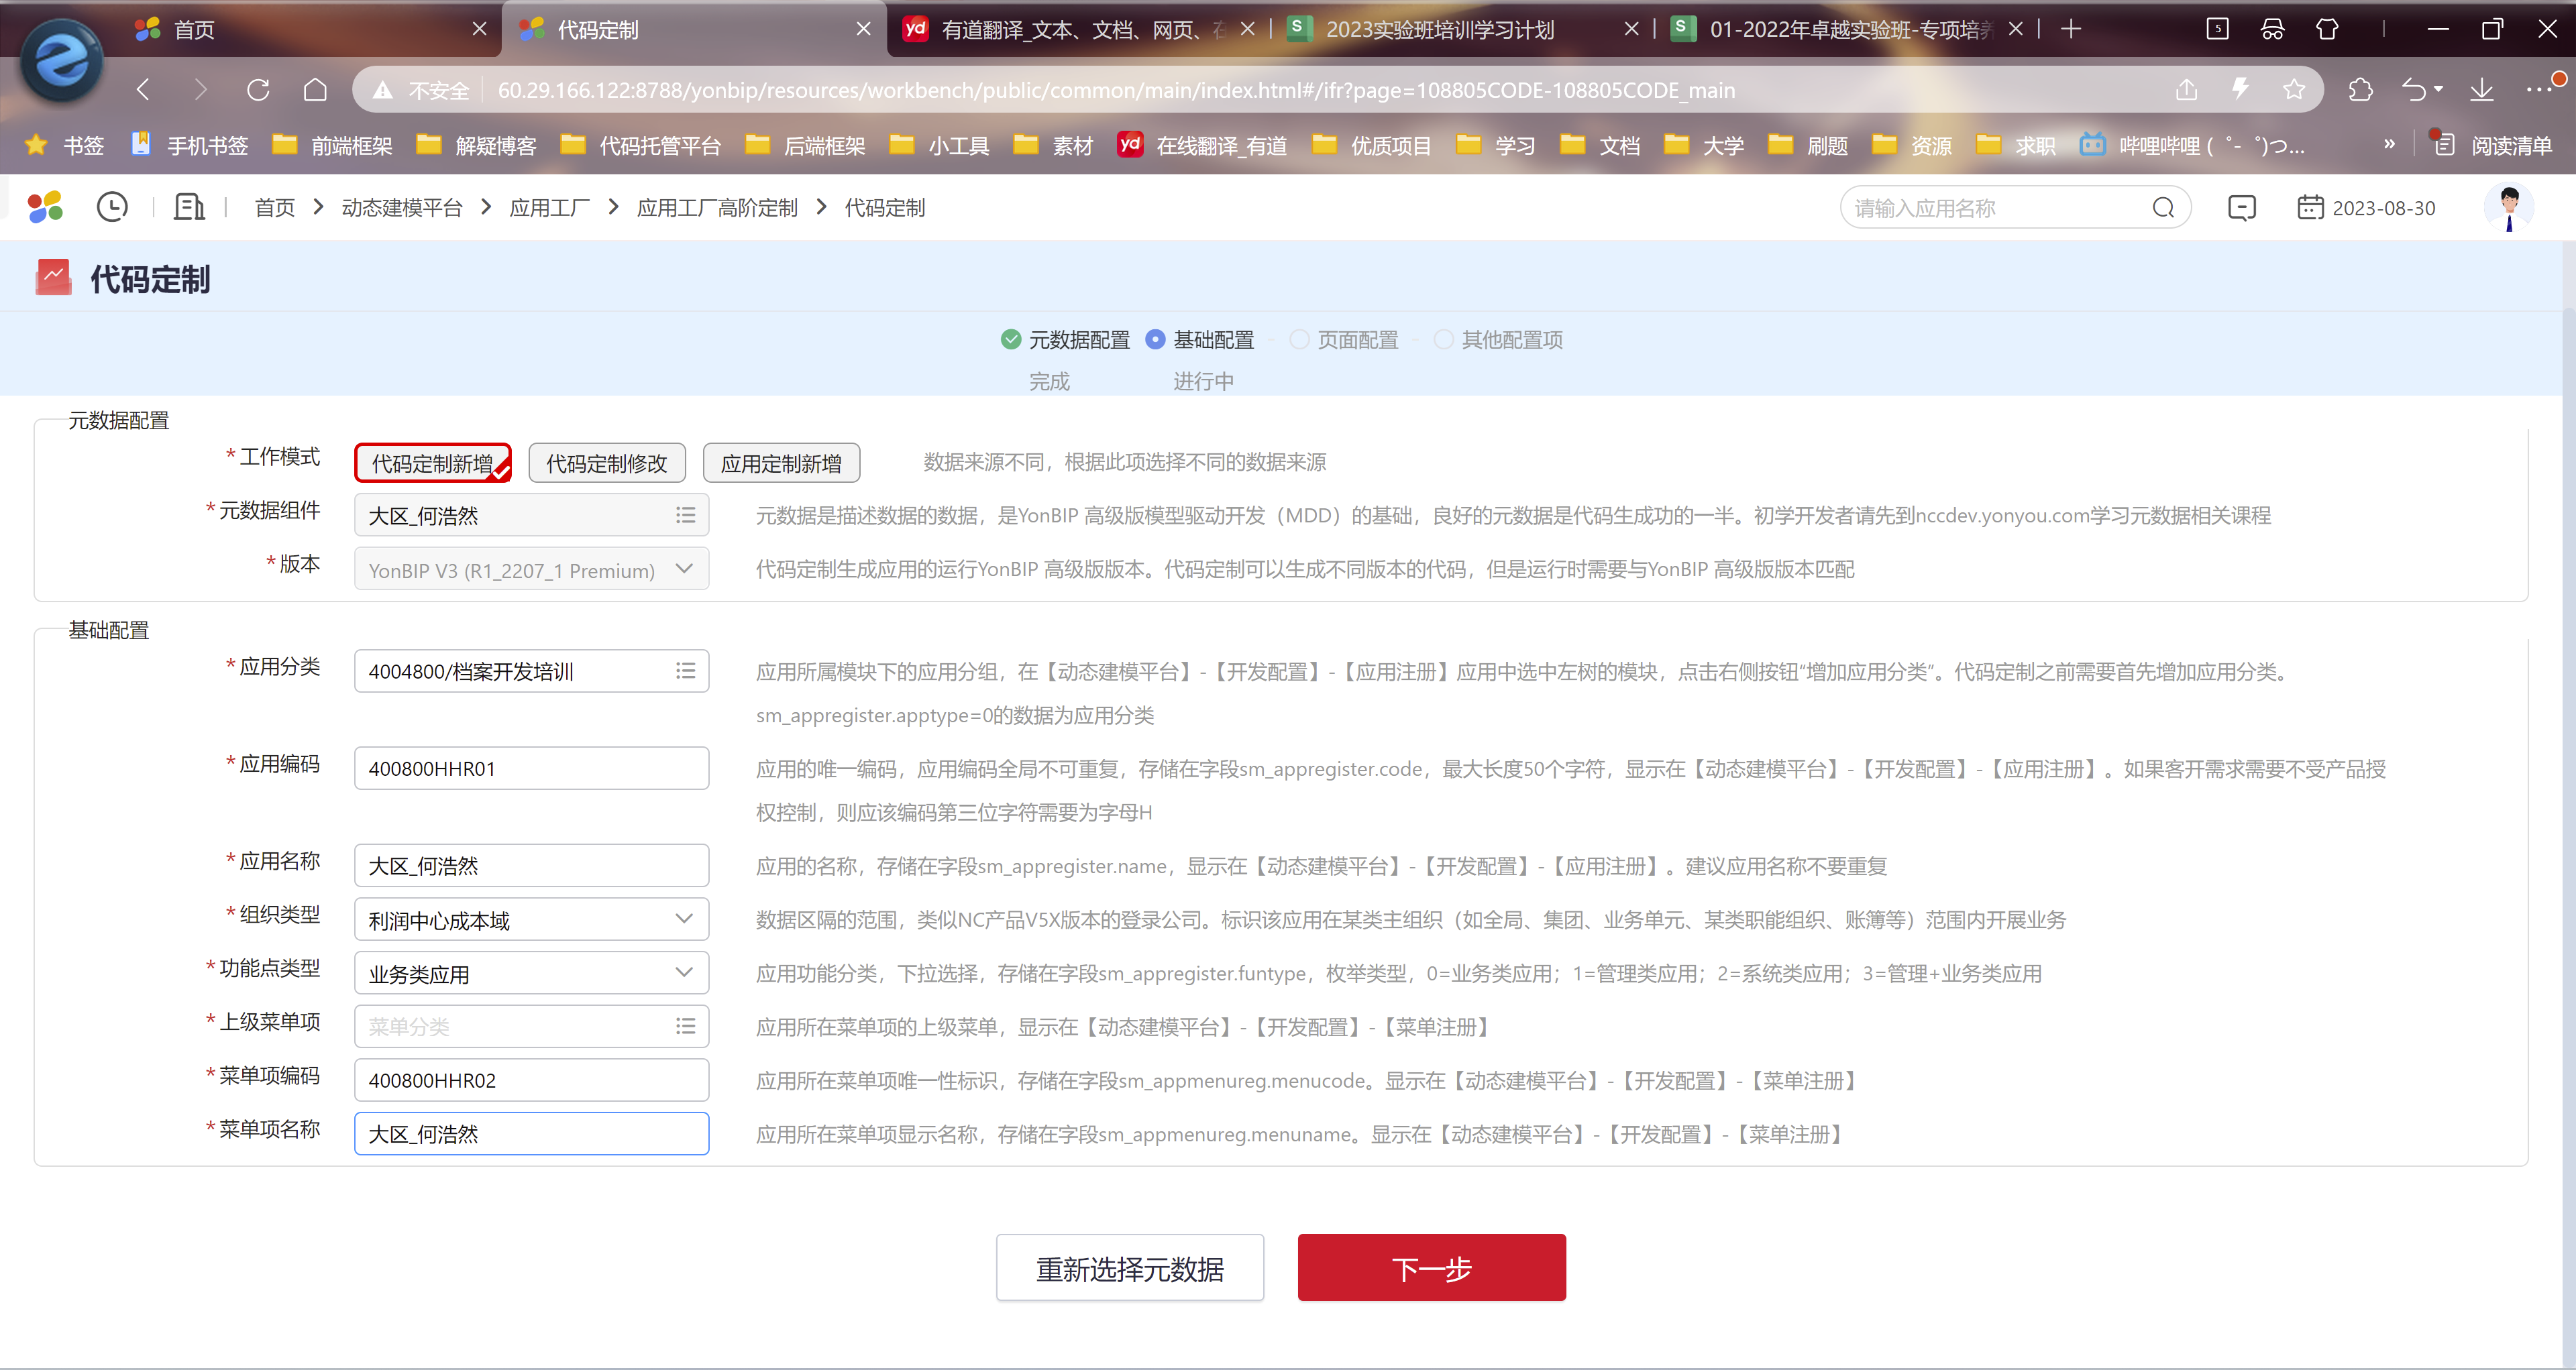Choose 应用定制新增 work mode
This screenshot has width=2576, height=1370.
pyautogui.click(x=781, y=463)
